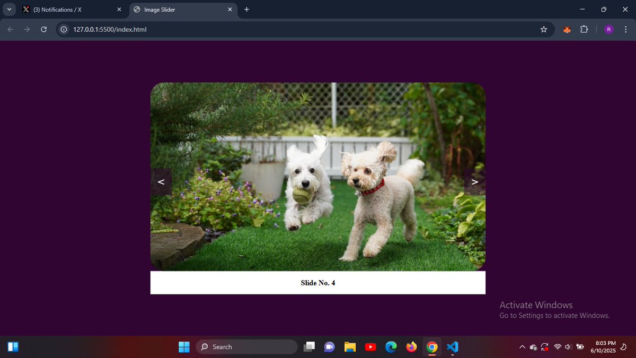Viewport: 636px width, 358px height.
Task: Close the Image Slider tab
Action: click(x=230, y=10)
